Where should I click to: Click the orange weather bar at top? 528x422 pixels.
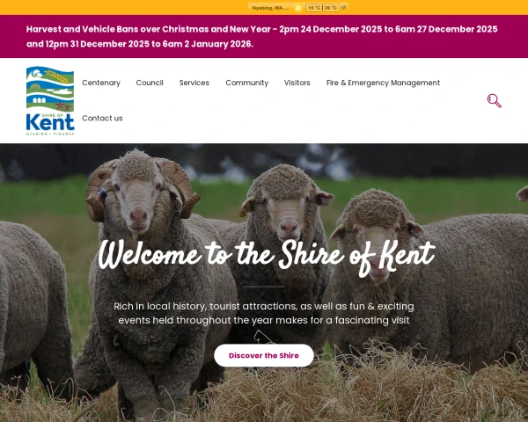coord(264,7)
